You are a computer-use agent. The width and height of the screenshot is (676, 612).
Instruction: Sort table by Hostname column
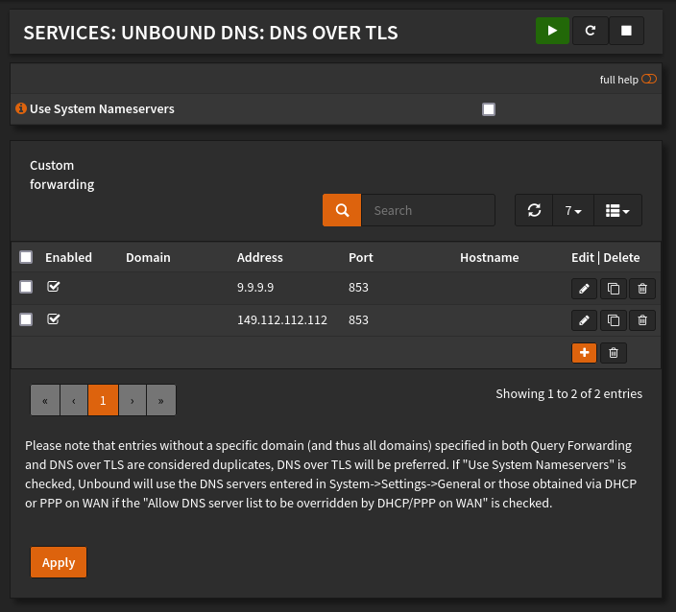coord(490,257)
